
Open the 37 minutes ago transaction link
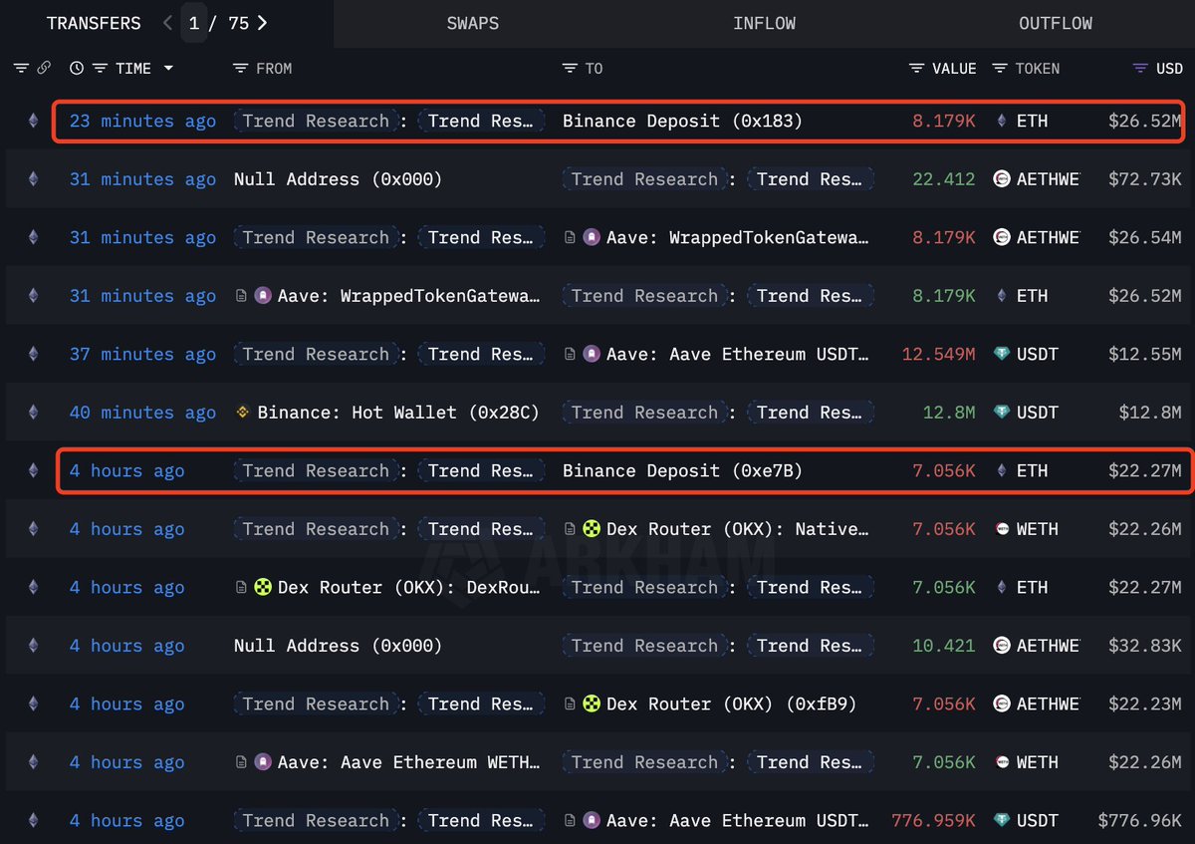click(x=142, y=354)
